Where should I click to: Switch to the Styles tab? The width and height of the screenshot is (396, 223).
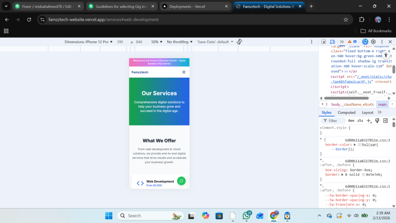coord(326,113)
